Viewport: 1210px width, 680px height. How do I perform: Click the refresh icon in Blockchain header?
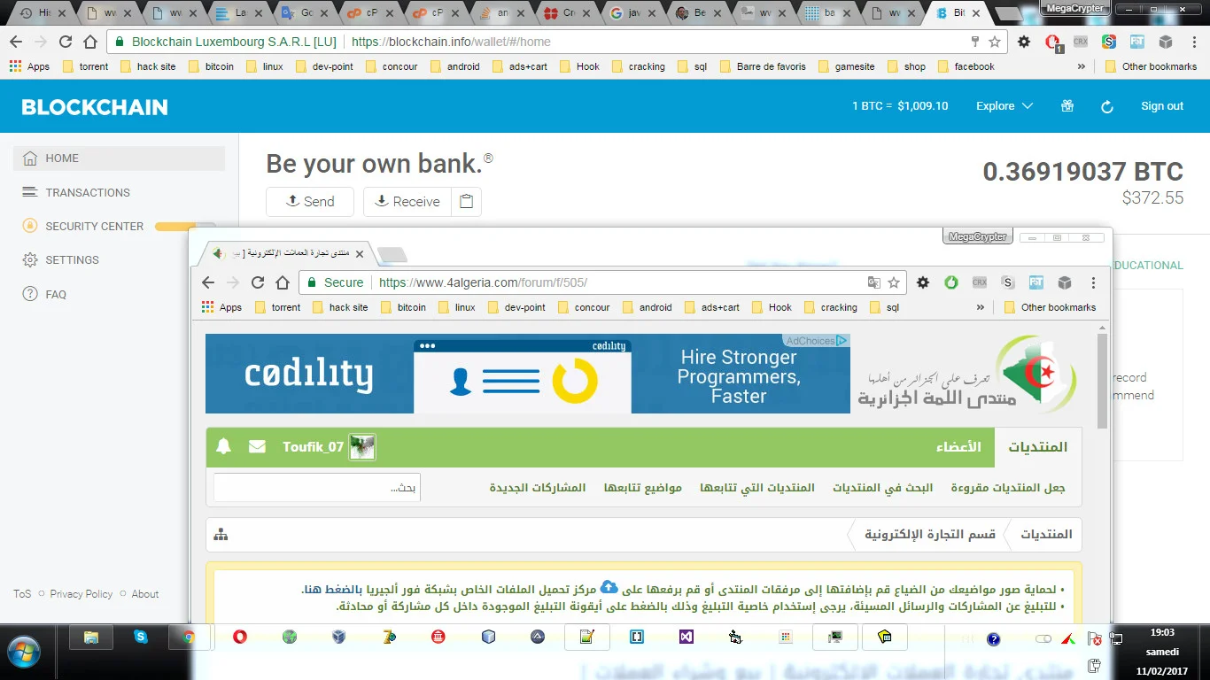point(1106,106)
